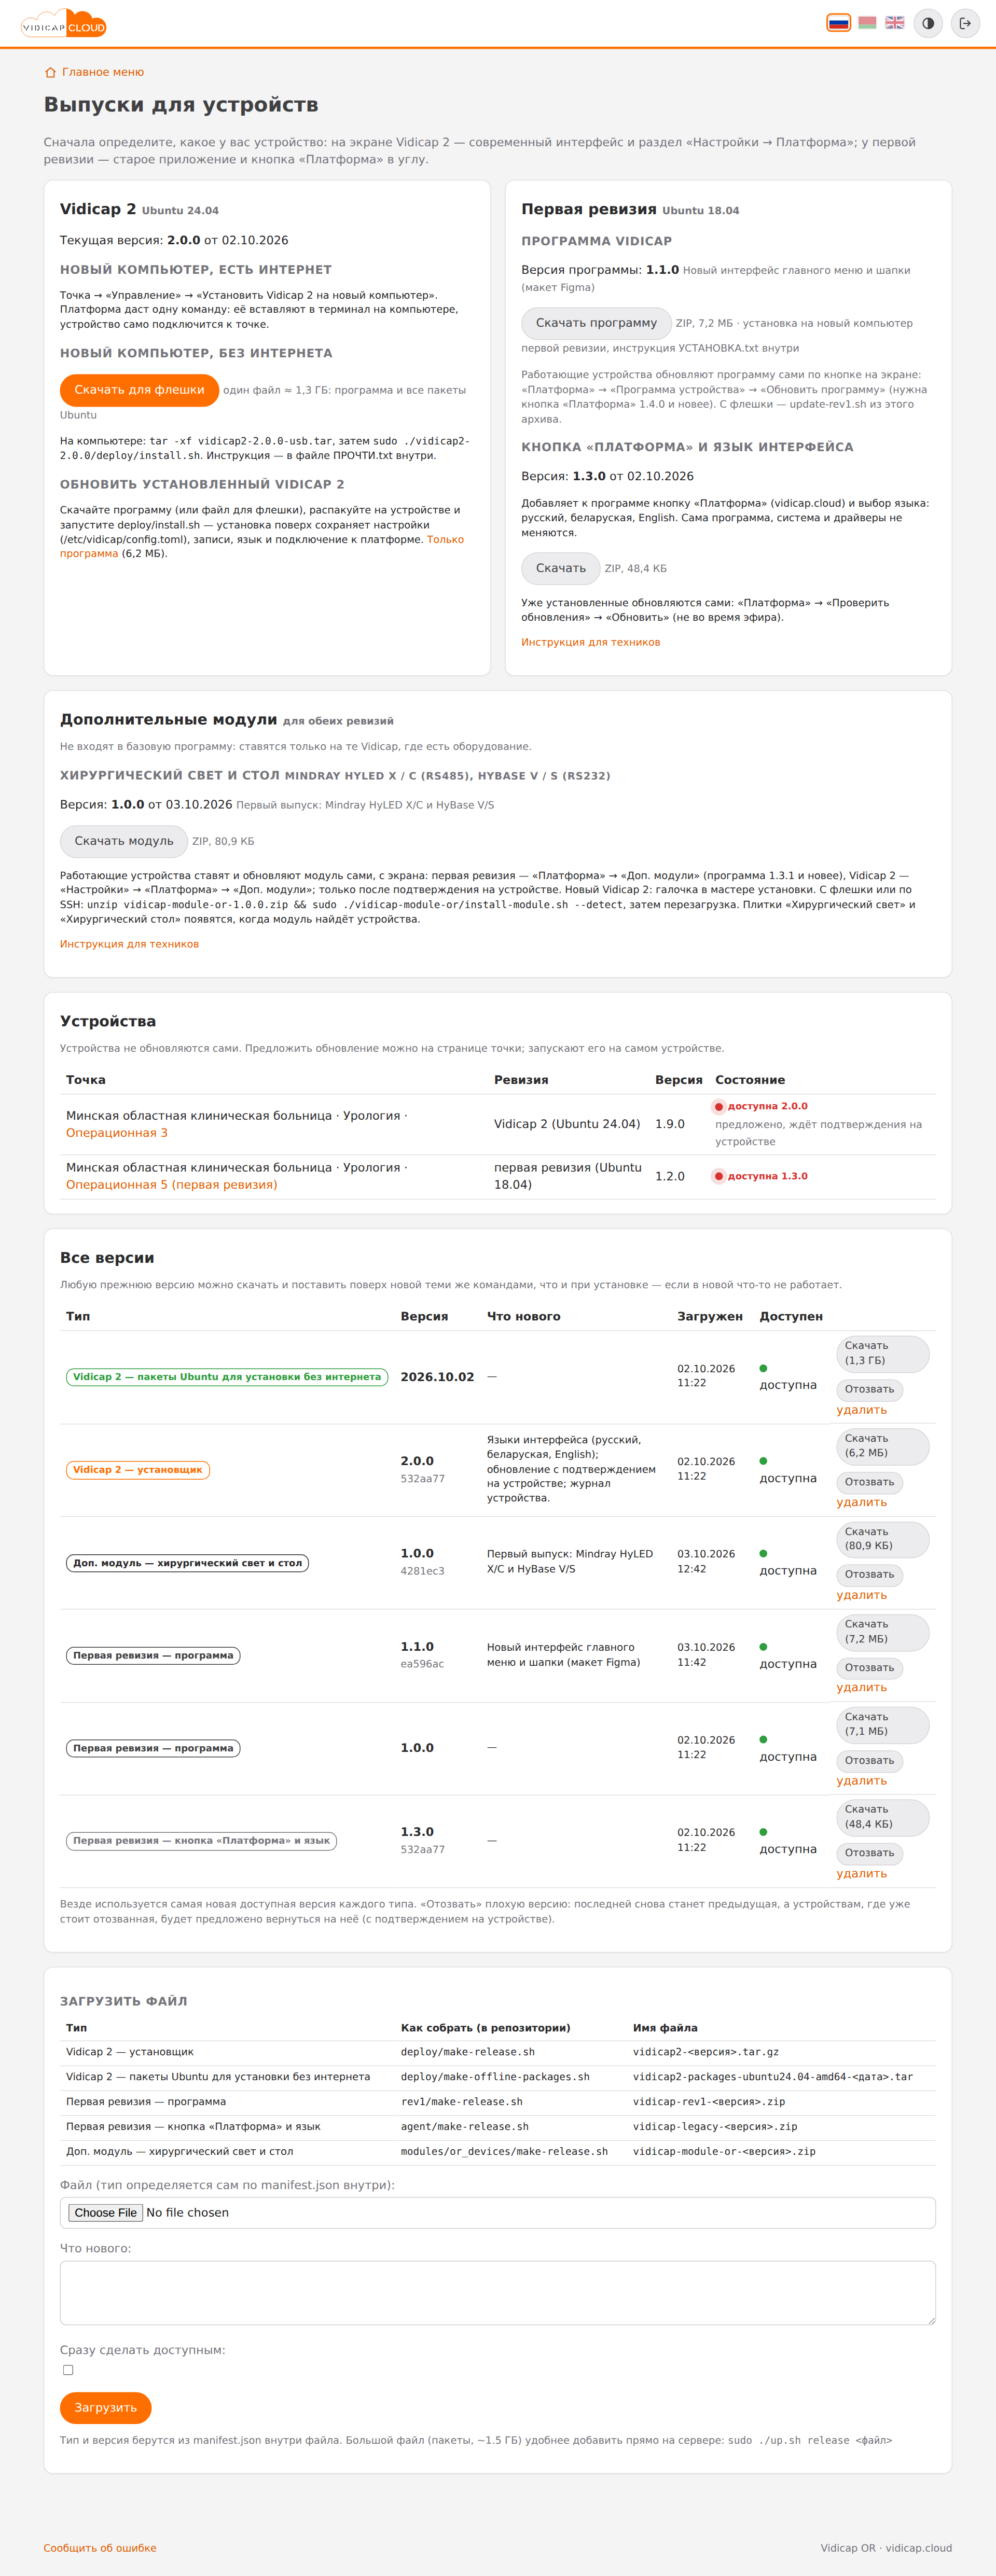This screenshot has width=996, height=2576.
Task: Click удалить for installer version 2.0.0
Action: pos(861,1502)
